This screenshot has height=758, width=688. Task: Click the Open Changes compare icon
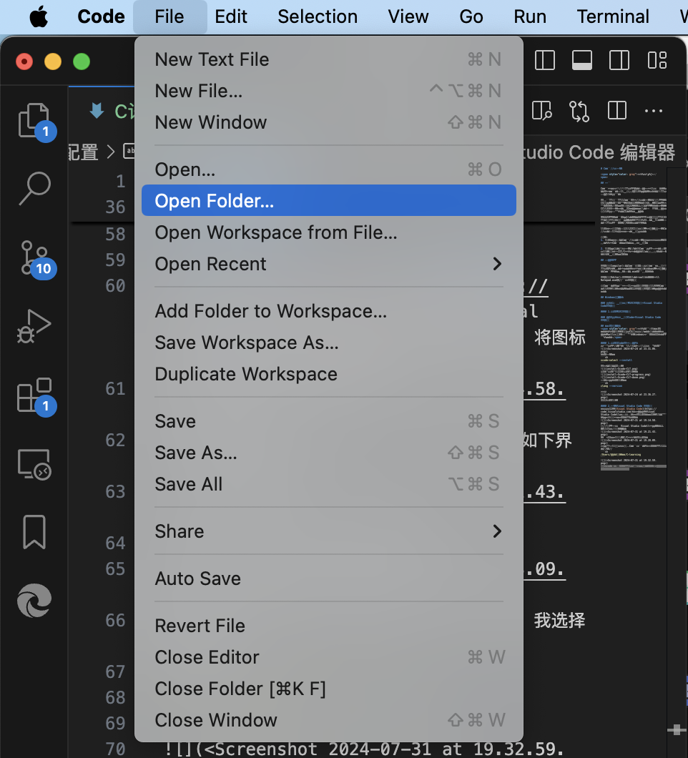coord(579,111)
